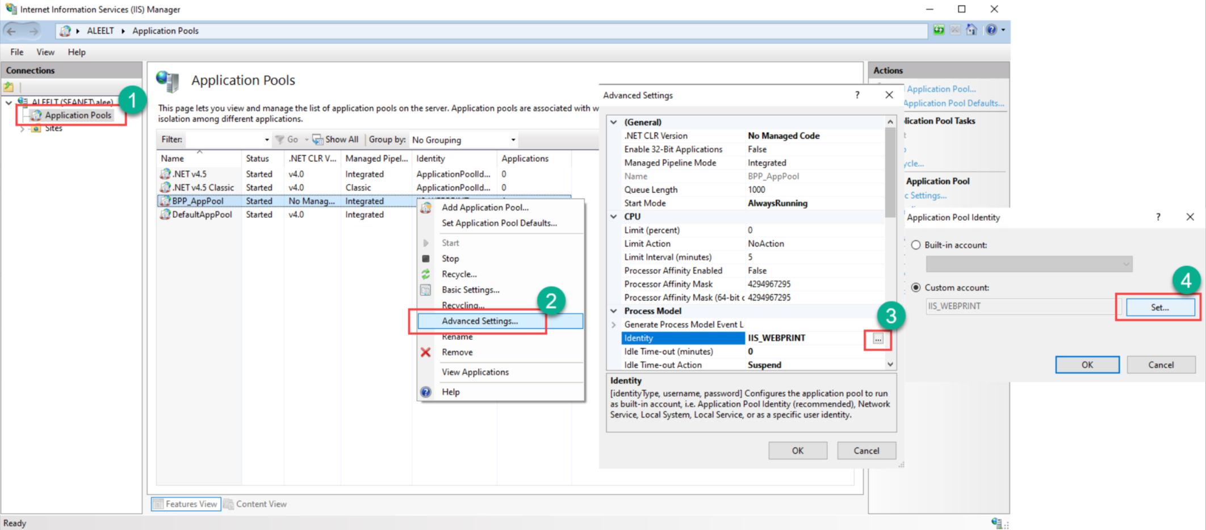Click the Add Application Pool icon
Screen dimensions: 1206x530
coord(426,208)
